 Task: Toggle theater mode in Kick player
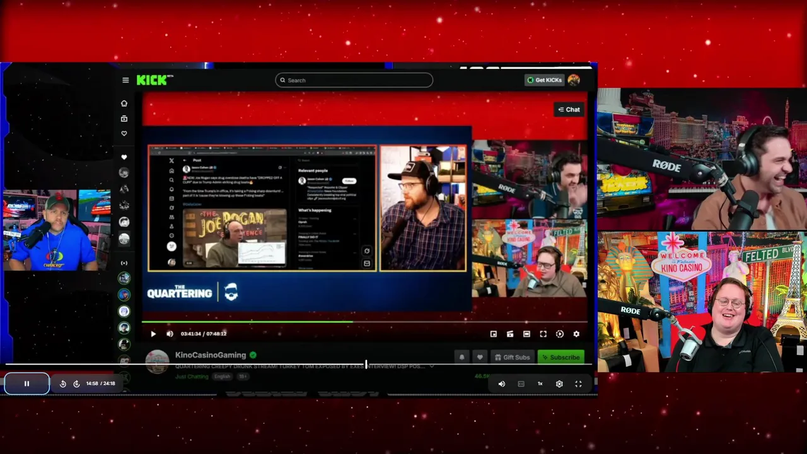[x=526, y=334]
